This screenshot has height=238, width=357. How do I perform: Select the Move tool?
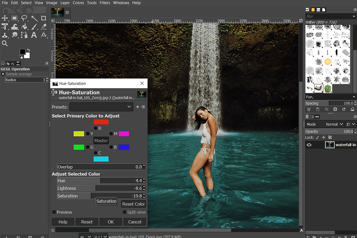point(5,18)
